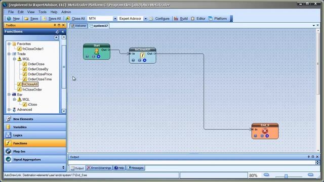Screen dimensions: 324x182
Task: Collapse the Bar tree node
Action: pyautogui.click(x=9, y=95)
